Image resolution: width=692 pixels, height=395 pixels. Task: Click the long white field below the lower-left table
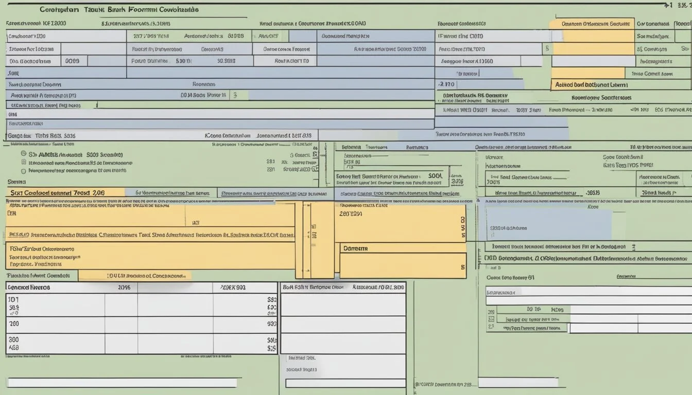122,383
